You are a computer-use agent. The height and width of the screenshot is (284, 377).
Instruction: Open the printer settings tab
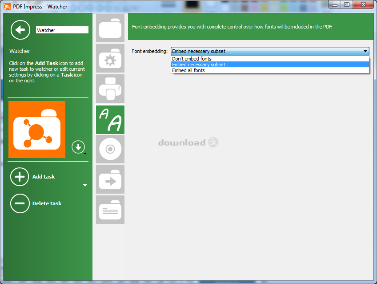110,89
